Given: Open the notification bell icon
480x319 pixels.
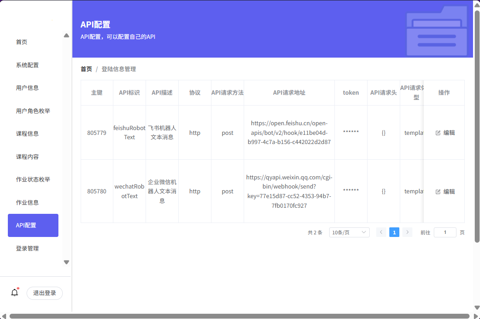Looking at the screenshot, I should 14,292.
